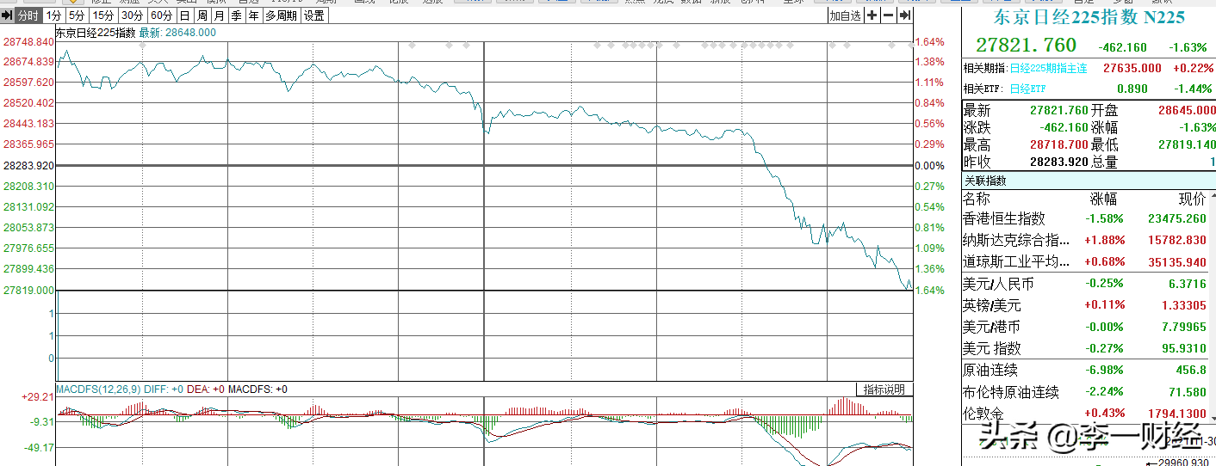Click the 东京日经225指数 N225 title
This screenshot has width=1216, height=466.
click(x=1089, y=17)
